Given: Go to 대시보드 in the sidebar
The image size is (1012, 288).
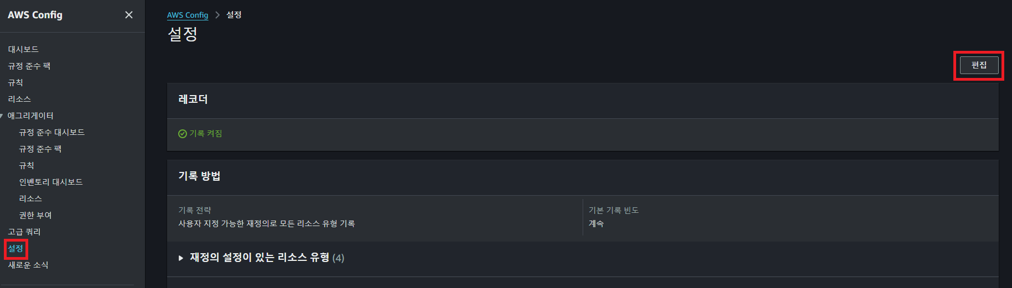Looking at the screenshot, I should point(23,50).
